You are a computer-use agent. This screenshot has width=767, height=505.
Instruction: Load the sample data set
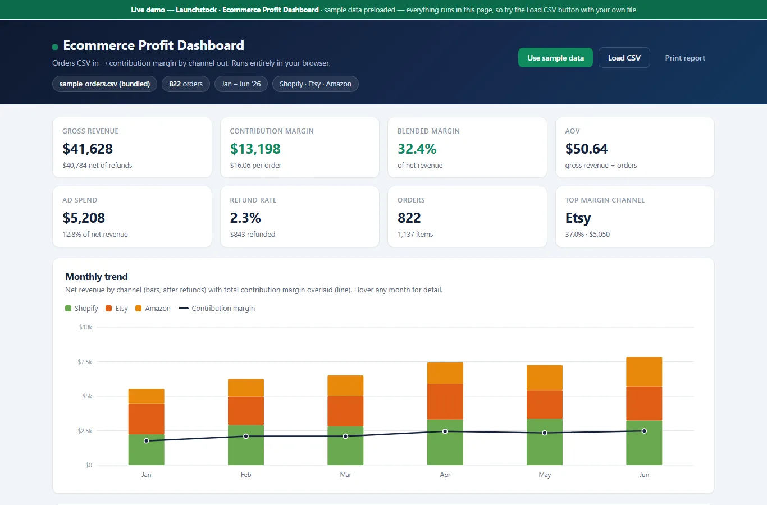pos(555,58)
